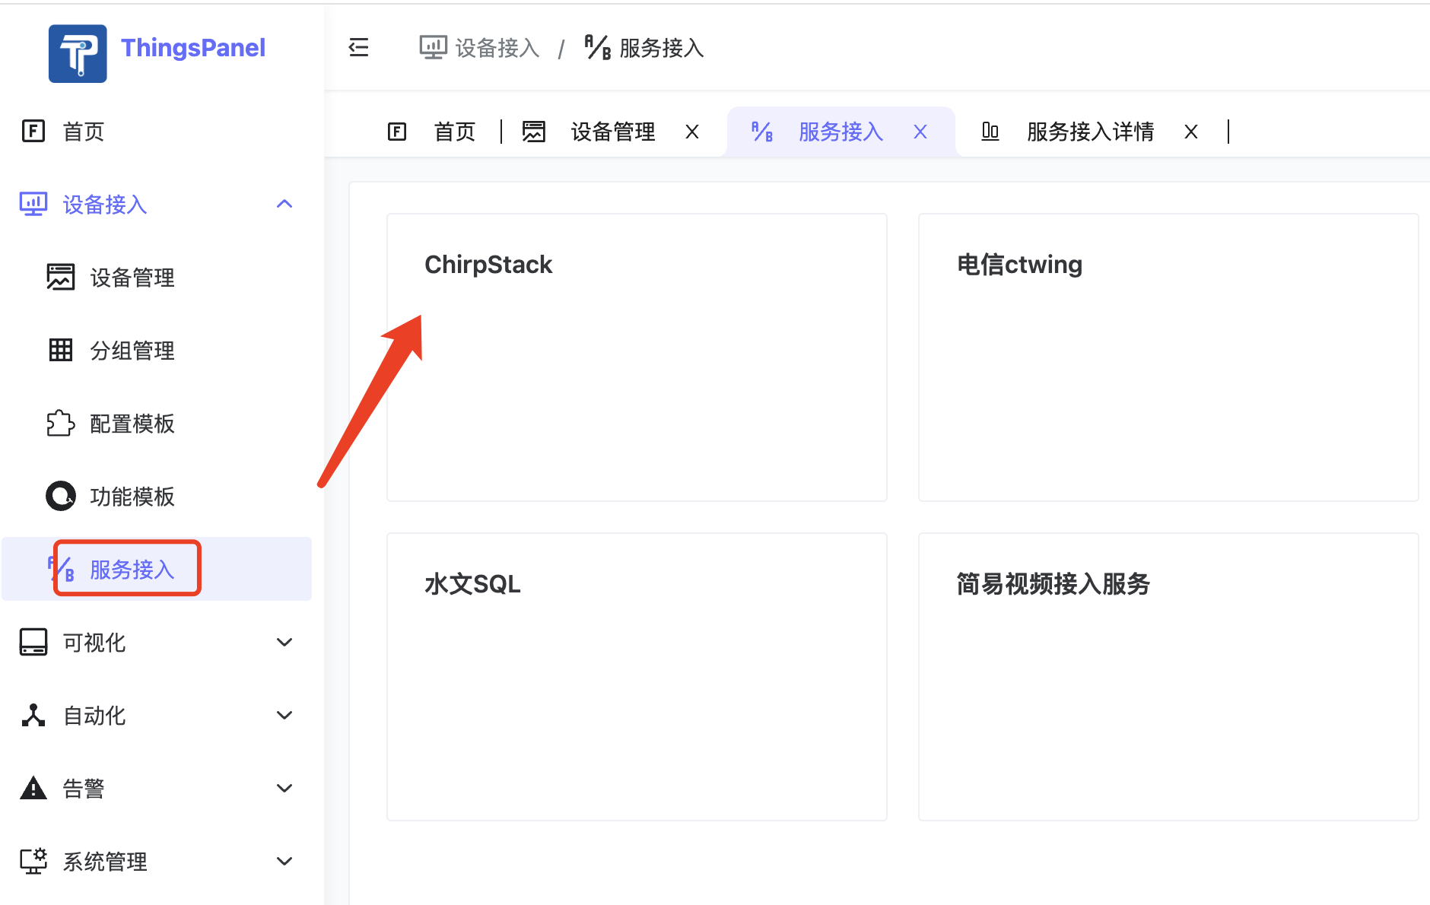Image resolution: width=1430 pixels, height=905 pixels.
Task: Click the sidebar collapse icon in top bar
Action: pos(358,47)
